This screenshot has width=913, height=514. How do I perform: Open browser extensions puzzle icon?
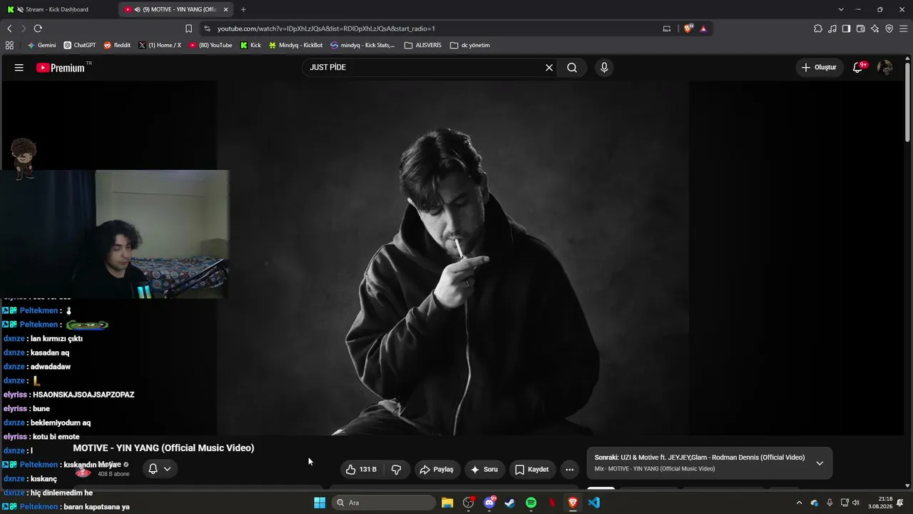pos(818,29)
